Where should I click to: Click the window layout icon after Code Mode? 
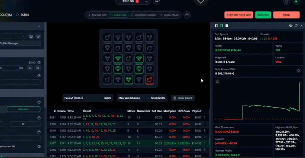(x=187, y=15)
